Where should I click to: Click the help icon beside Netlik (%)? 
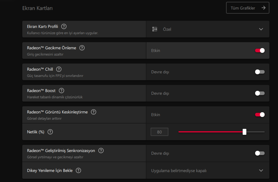pos(50,132)
